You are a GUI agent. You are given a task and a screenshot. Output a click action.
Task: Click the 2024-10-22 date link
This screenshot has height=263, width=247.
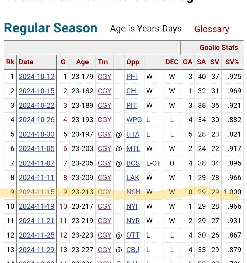(37, 106)
